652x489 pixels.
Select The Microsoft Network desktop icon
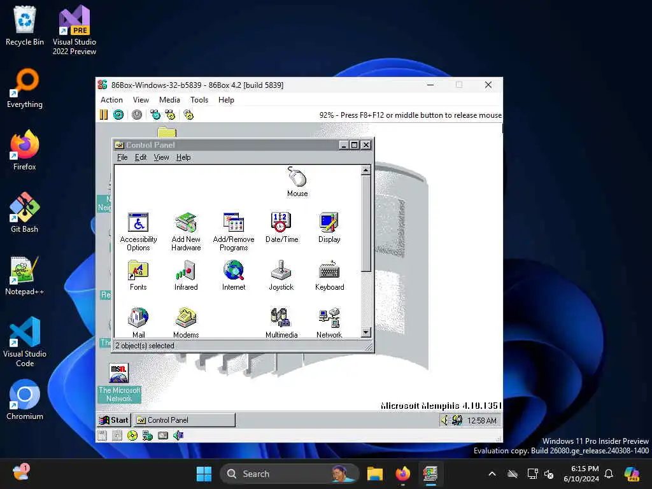point(119,383)
